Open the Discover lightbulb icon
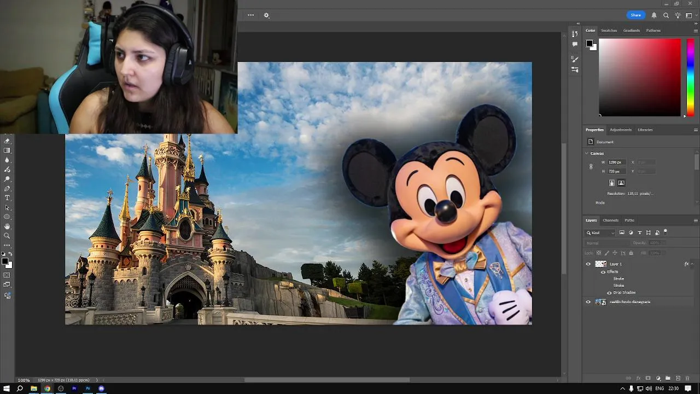The height and width of the screenshot is (394, 700). (678, 15)
